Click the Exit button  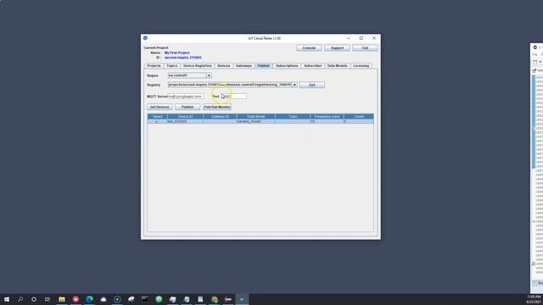click(365, 48)
